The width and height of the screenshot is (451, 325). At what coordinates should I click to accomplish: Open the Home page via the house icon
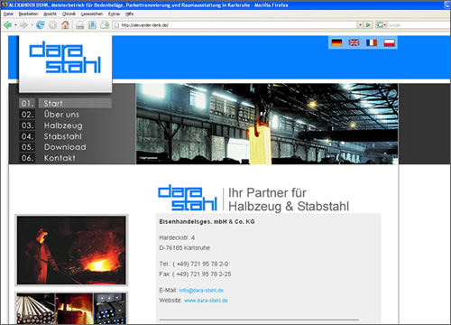click(65, 25)
